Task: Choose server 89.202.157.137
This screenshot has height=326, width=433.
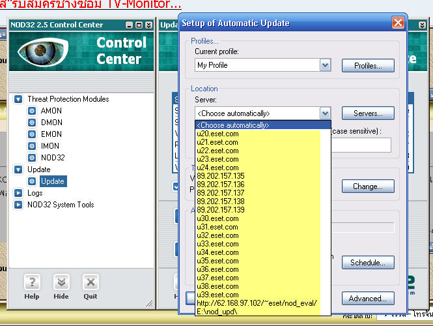Action: pos(263,193)
